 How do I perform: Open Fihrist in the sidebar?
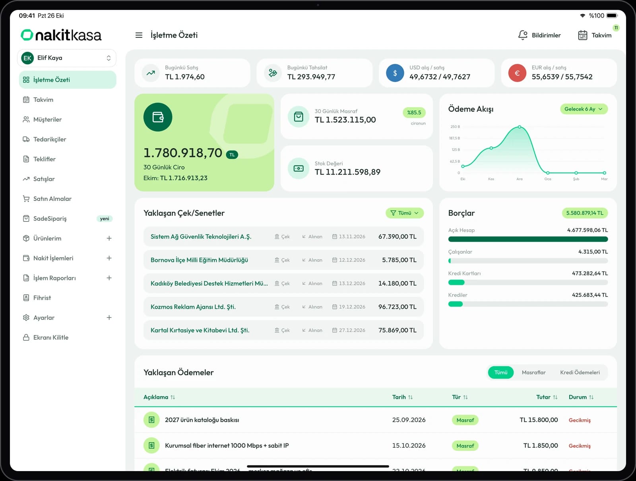tap(68, 298)
